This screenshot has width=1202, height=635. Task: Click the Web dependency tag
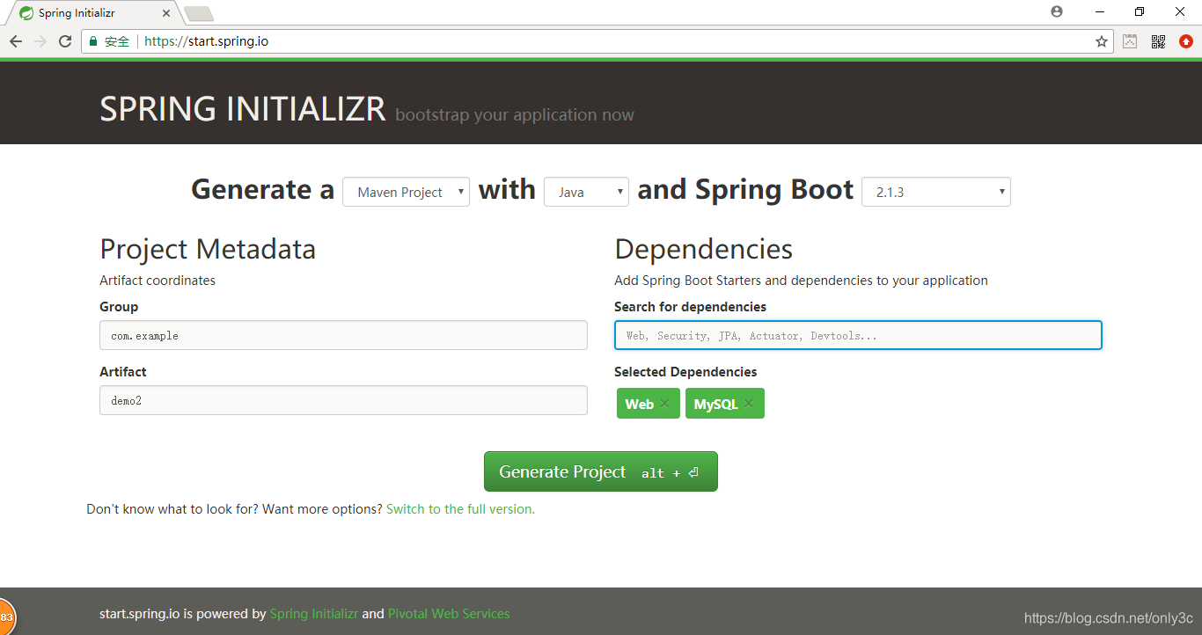pyautogui.click(x=649, y=404)
